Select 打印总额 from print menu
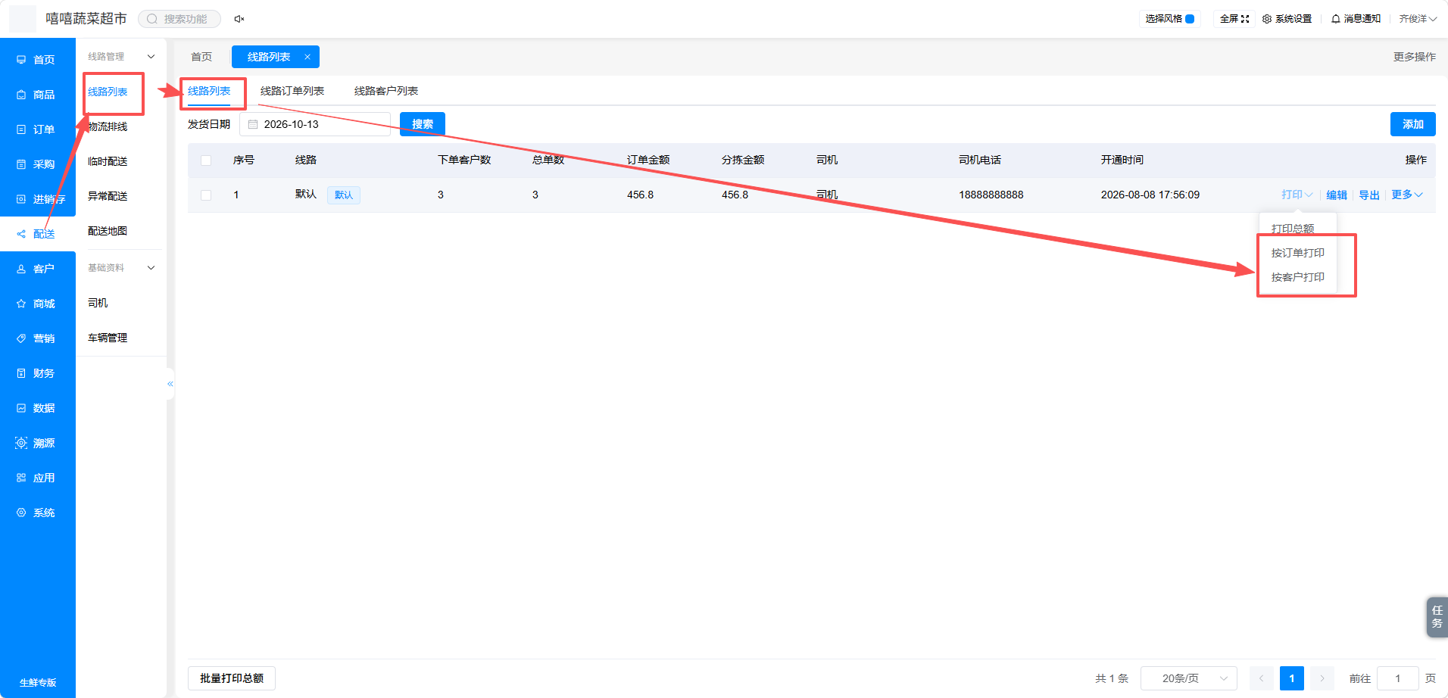 (x=1293, y=229)
